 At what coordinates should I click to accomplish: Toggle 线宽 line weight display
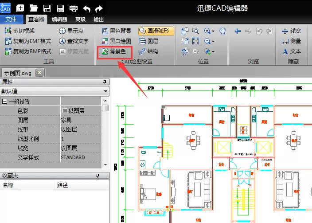(x=291, y=31)
